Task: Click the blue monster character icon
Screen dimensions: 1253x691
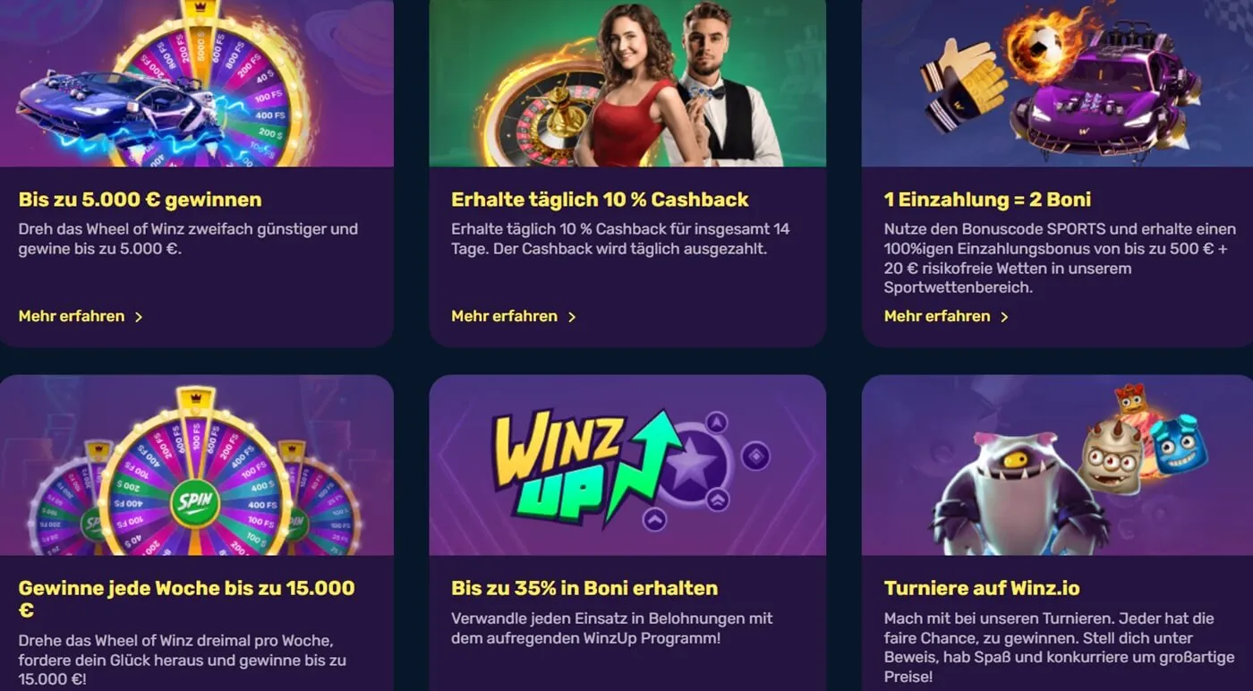Action: (x=1178, y=443)
